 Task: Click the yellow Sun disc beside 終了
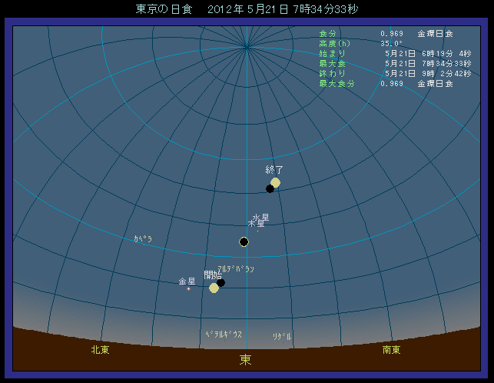[x=276, y=182]
